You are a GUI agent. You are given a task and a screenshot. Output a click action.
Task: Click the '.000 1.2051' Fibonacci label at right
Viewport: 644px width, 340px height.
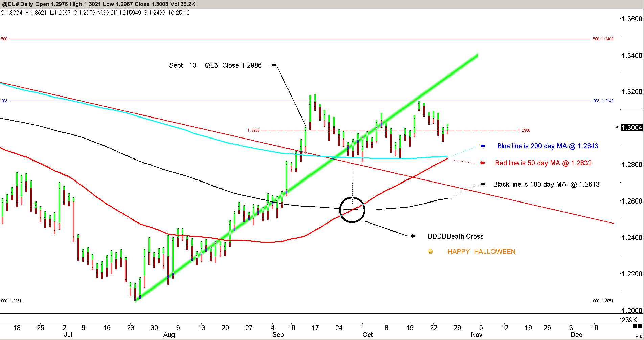[x=602, y=301]
